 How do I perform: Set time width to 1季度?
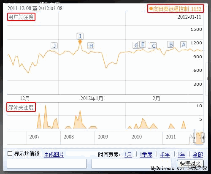(x=146, y=155)
